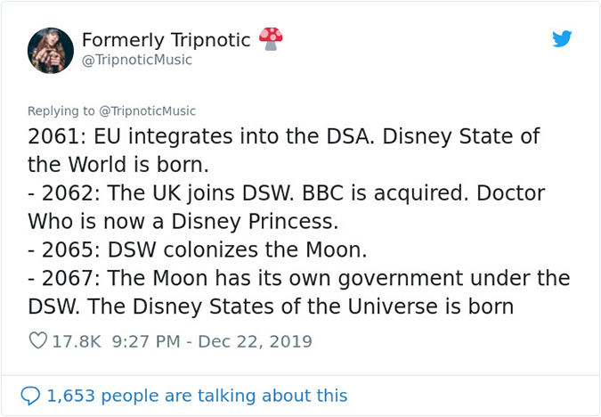This screenshot has height=417, width=601.
Task: Open the Formerly Tripnotic profile avatar
Action: 50,50
